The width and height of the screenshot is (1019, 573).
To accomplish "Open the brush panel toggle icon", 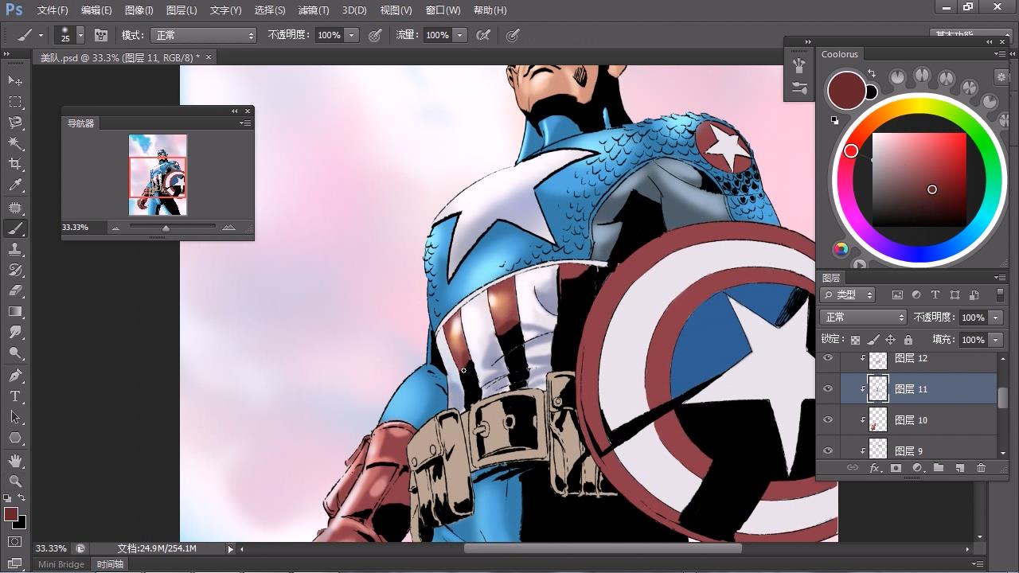I will click(101, 35).
